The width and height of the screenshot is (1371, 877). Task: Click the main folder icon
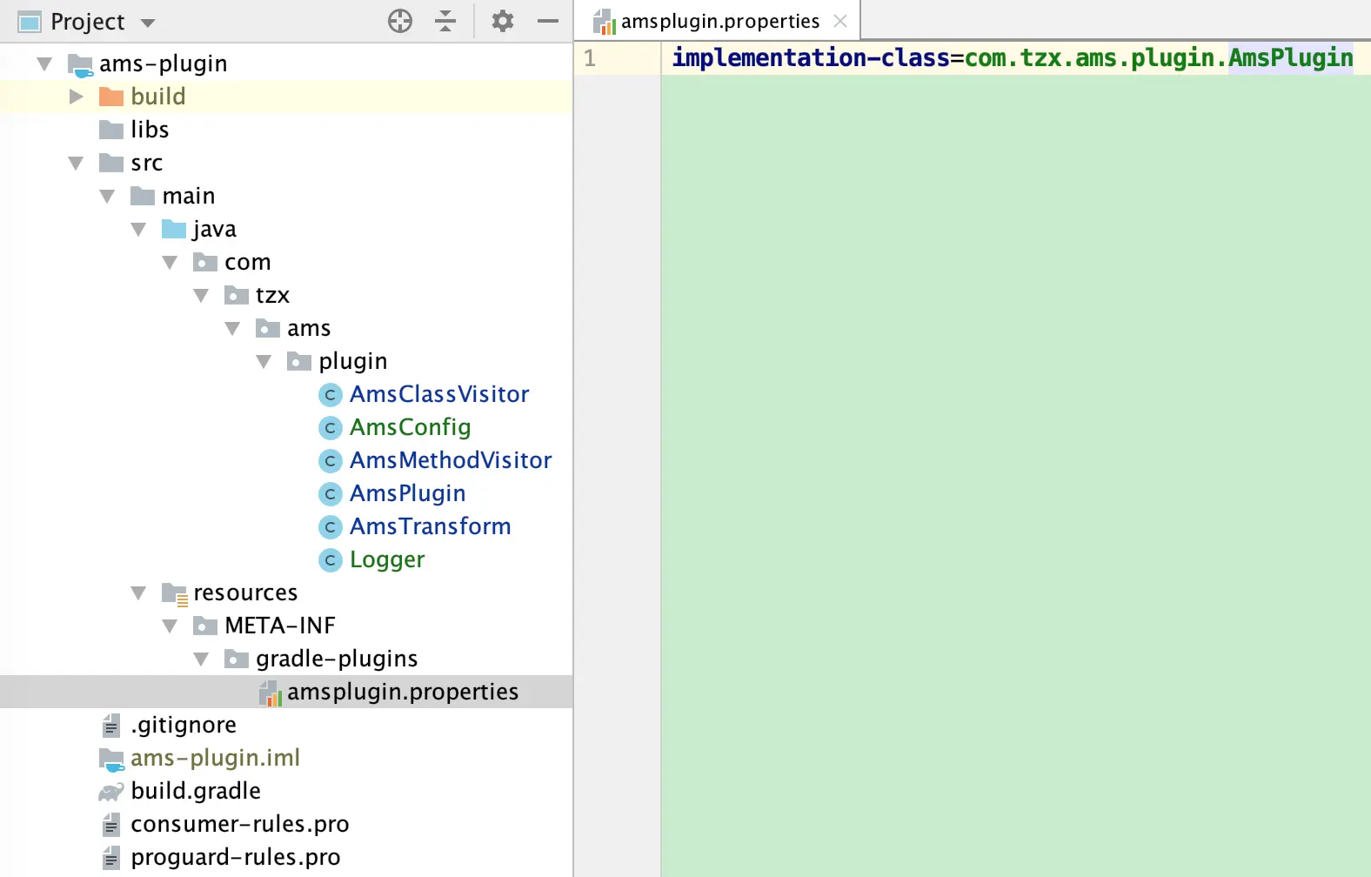[143, 196]
